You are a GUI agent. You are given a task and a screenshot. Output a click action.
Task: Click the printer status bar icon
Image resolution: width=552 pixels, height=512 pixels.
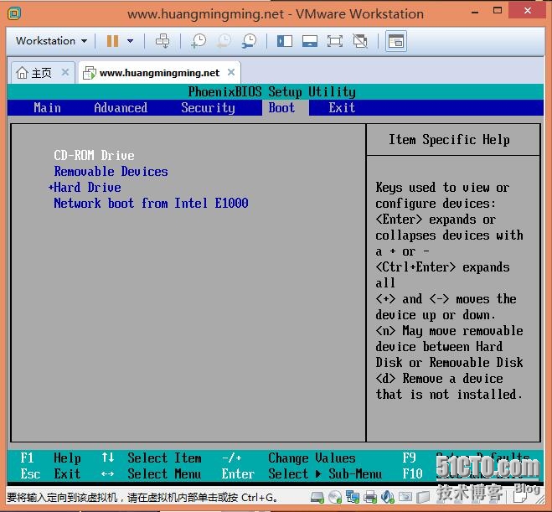click(x=370, y=497)
